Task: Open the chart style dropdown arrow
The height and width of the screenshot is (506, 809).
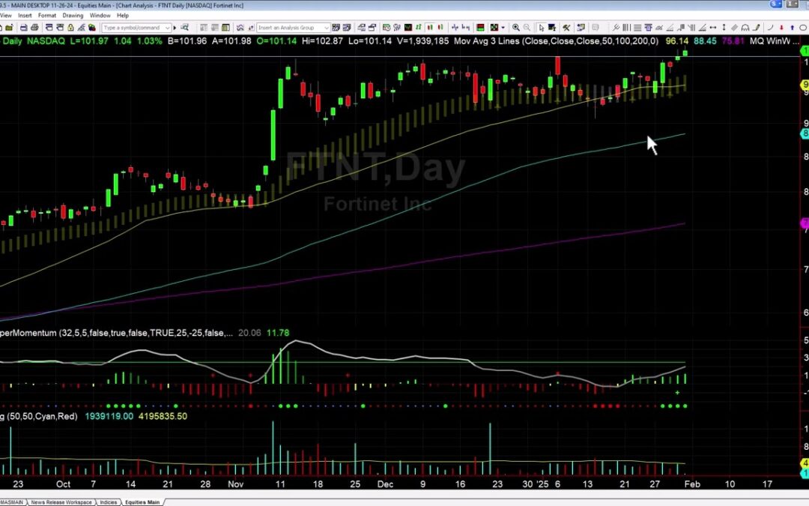Action: click(x=502, y=28)
